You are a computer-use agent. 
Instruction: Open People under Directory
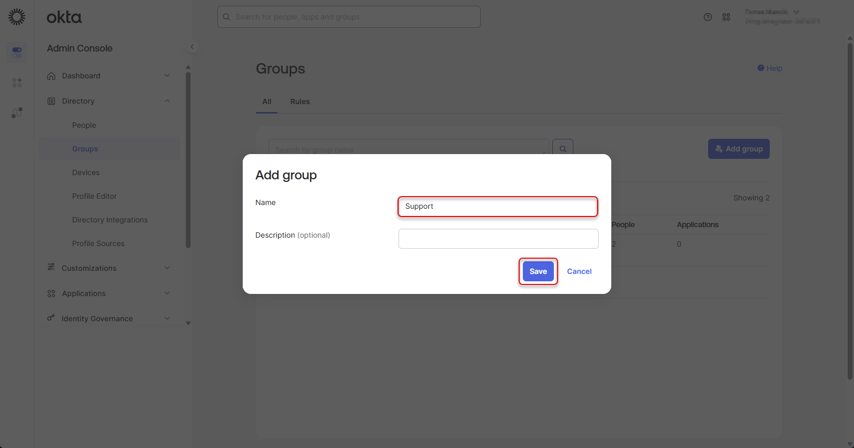click(x=84, y=125)
